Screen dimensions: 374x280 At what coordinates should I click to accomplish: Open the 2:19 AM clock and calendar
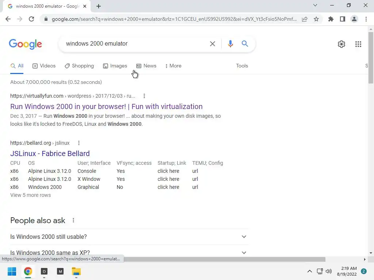(x=347, y=271)
